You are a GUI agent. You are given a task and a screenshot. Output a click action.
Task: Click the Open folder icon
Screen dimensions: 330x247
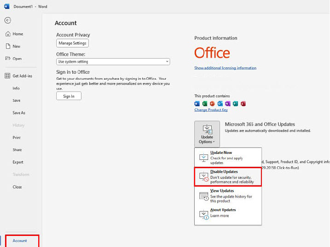click(8, 59)
